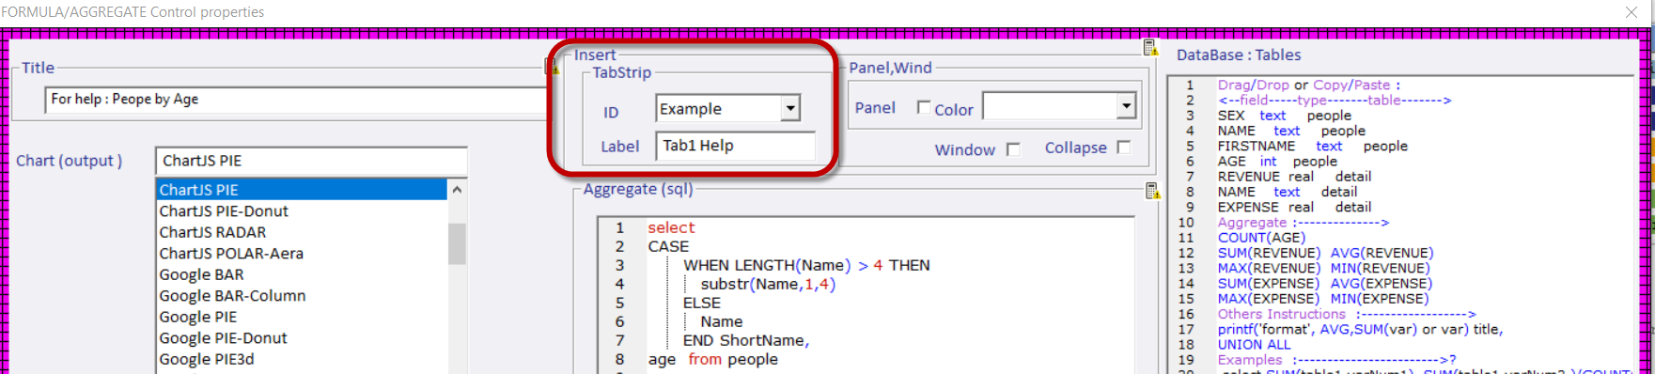
Task: Click the 'END ShortName,' SQL line
Action: (x=746, y=340)
